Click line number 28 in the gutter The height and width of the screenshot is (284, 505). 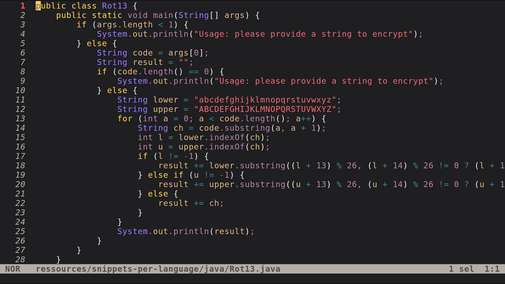21,259
